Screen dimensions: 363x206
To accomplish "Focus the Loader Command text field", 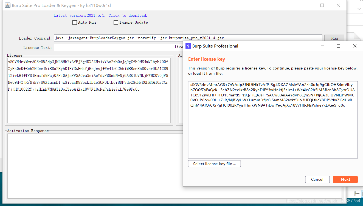I will tap(188, 38).
